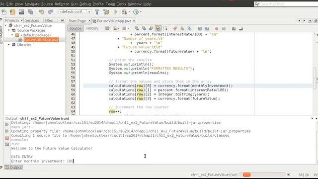The image size is (318, 179).
Task: Expand the Libraries node
Action: point(9,44)
